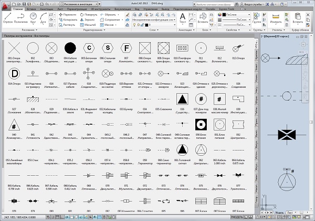Screen dimensions: 315x221
Task: Pick the 014.Опора symbol with letter D
Action: (x=15, y=73)
